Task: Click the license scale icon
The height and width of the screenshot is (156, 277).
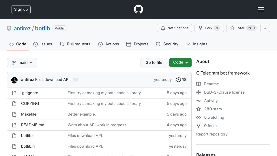Action: (x=199, y=92)
